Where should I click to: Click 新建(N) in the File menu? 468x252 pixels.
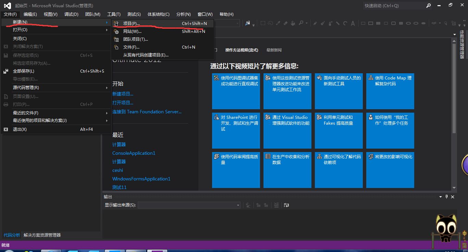tap(56, 22)
